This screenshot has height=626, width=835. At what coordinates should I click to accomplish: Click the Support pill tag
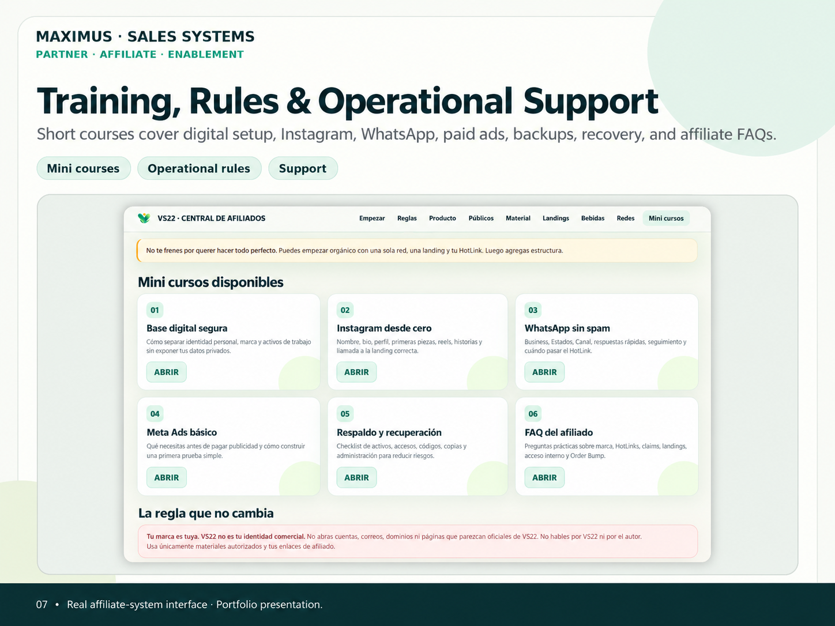point(303,168)
